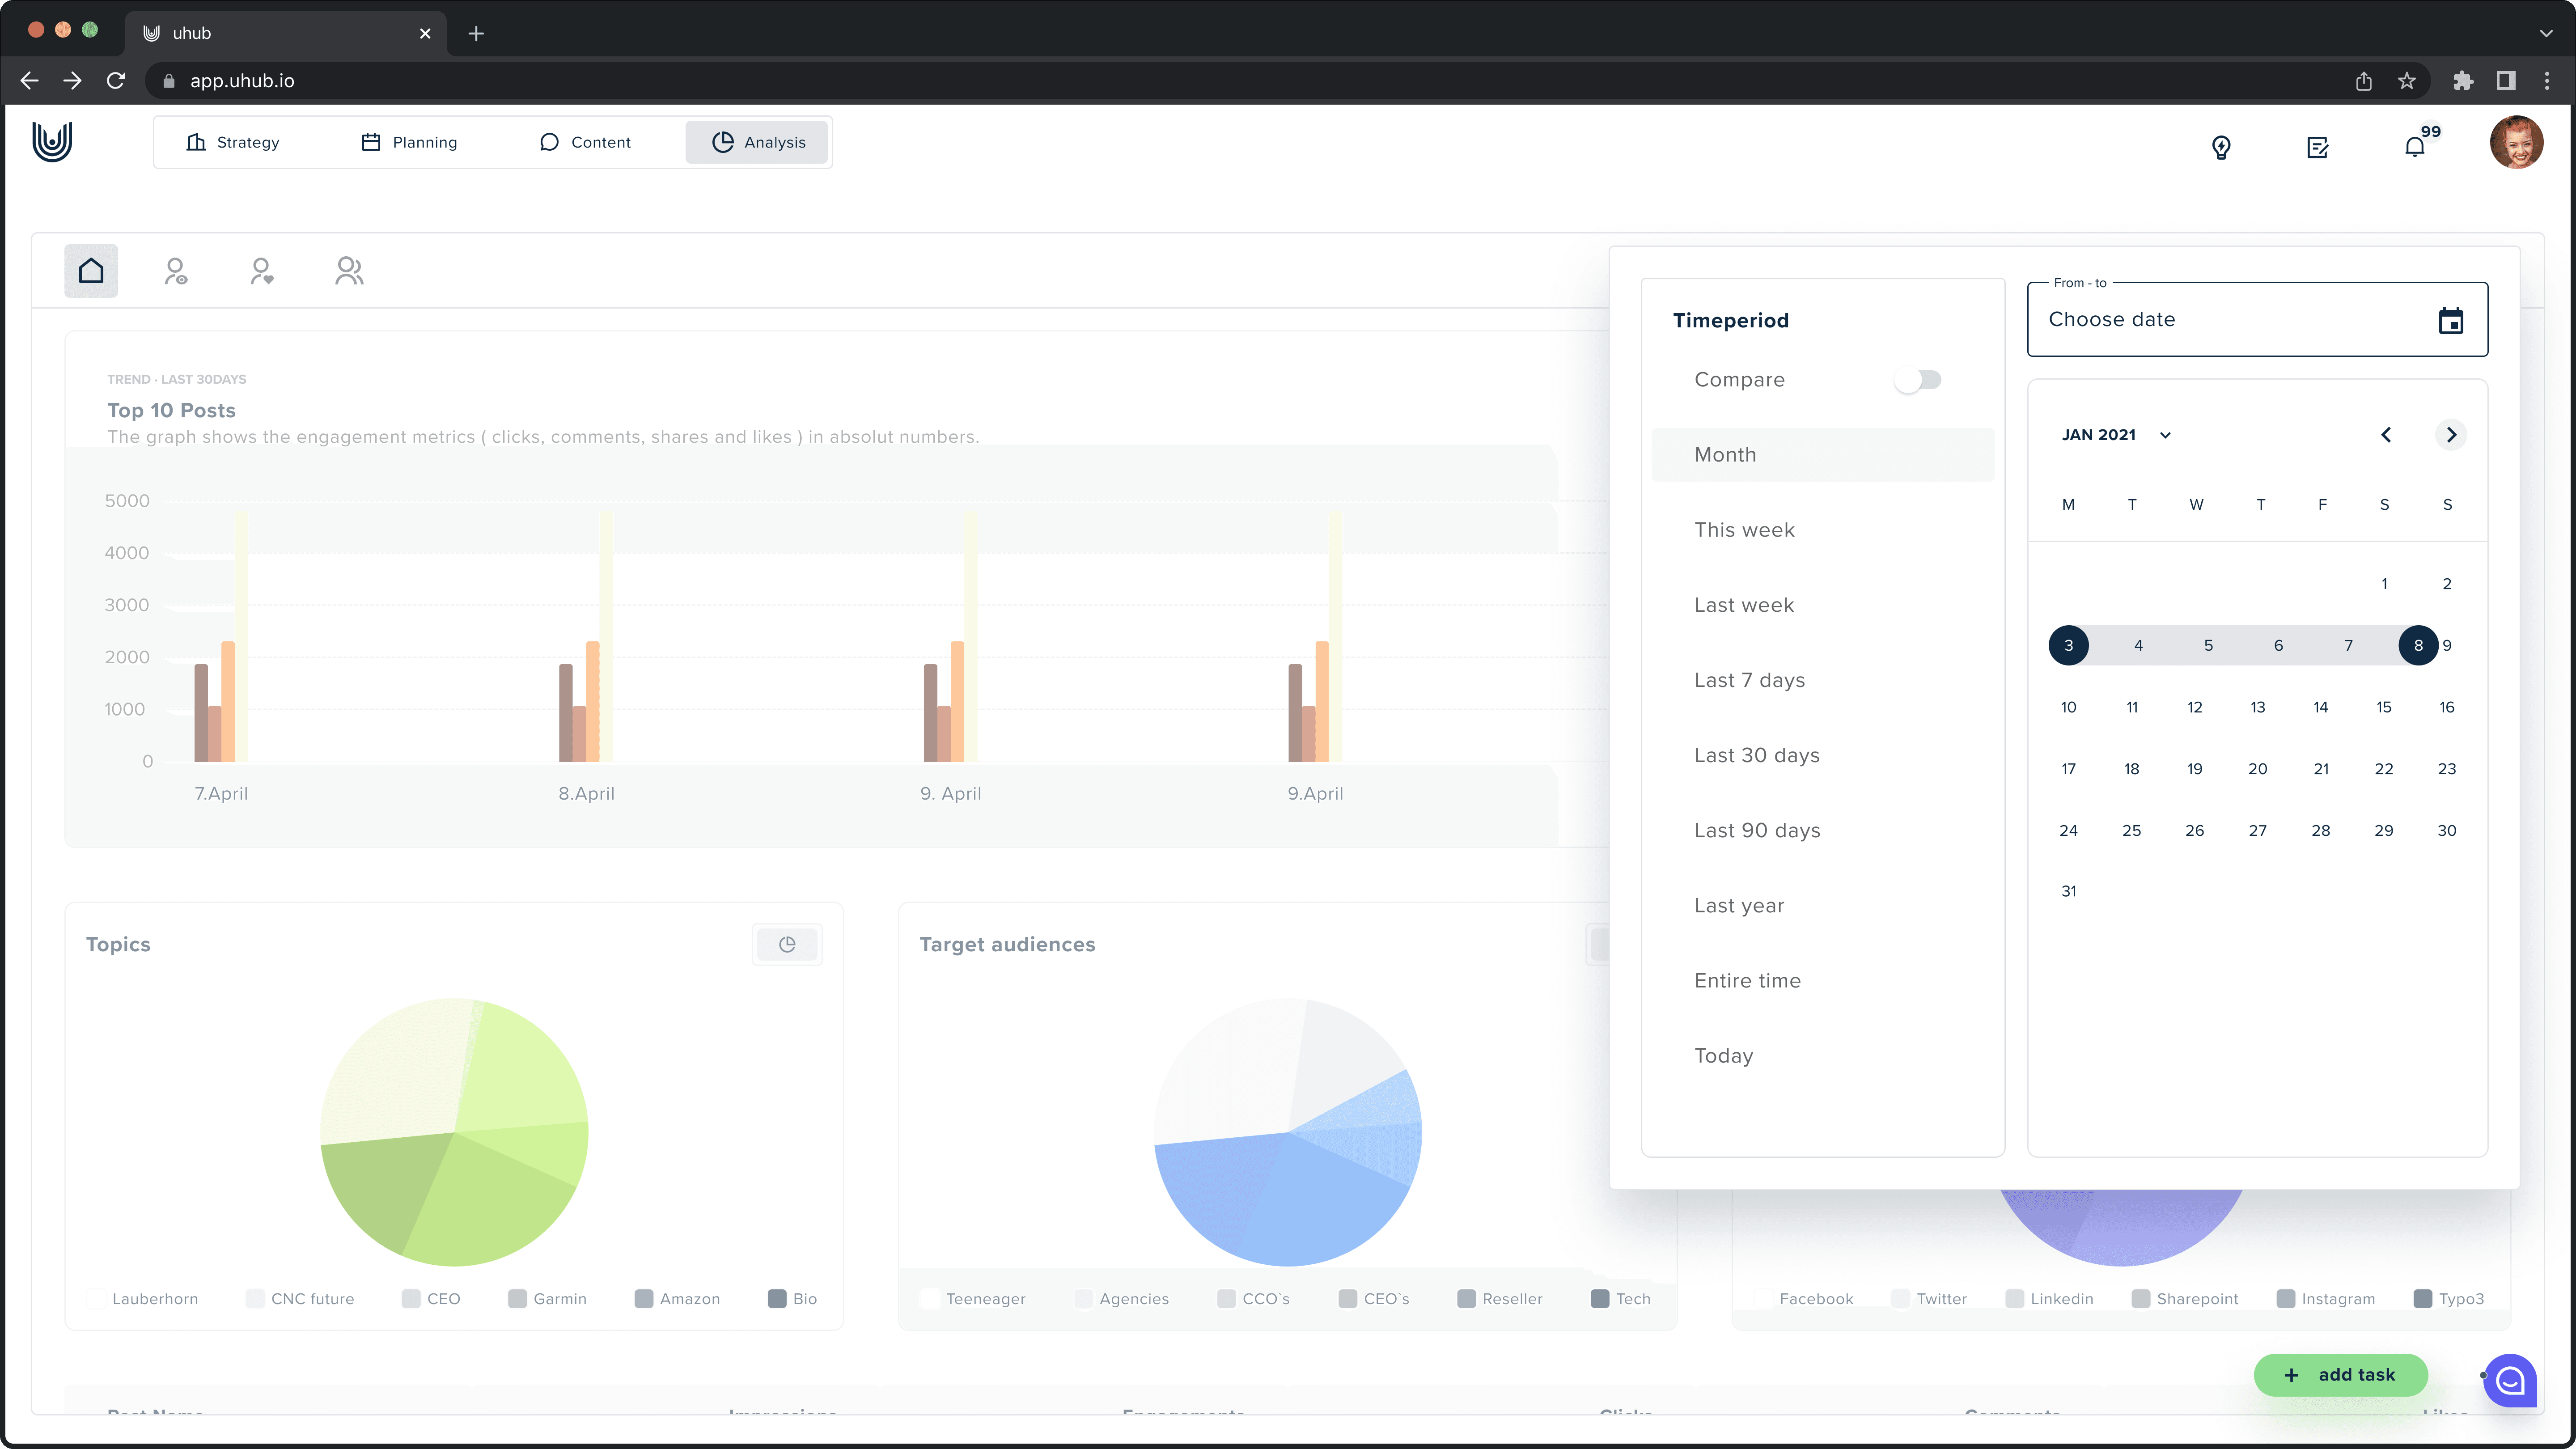The image size is (2576, 1449).
Task: Click the Target audiences pie chart
Action: click(1288, 1132)
